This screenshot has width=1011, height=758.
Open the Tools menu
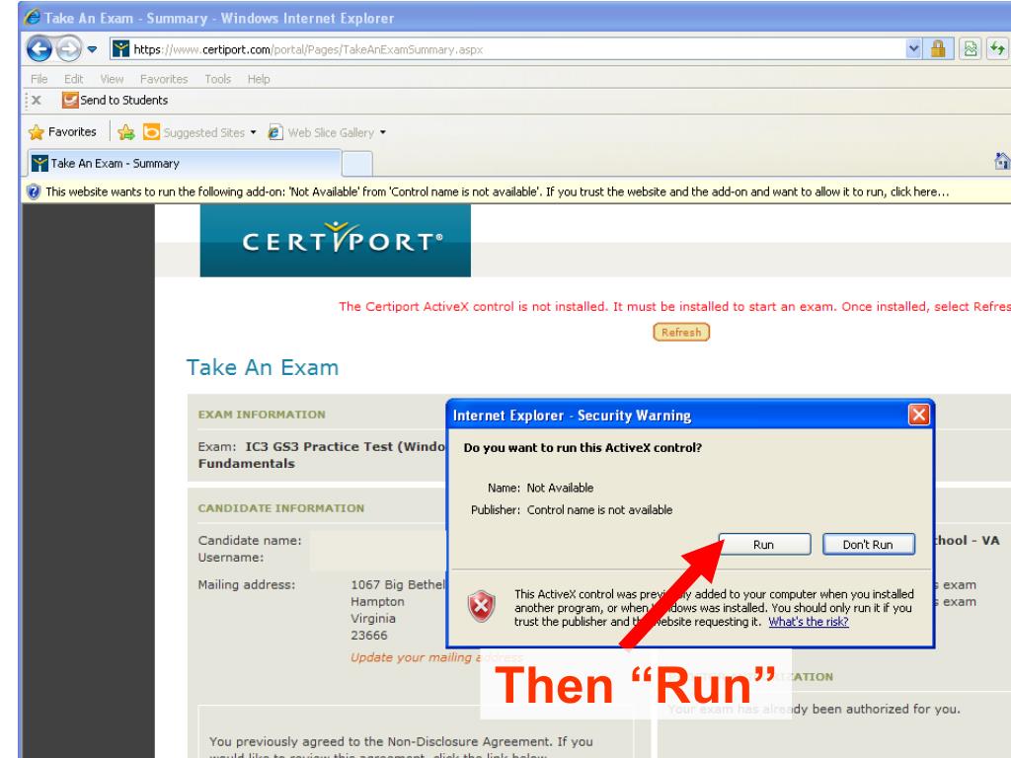point(218,79)
